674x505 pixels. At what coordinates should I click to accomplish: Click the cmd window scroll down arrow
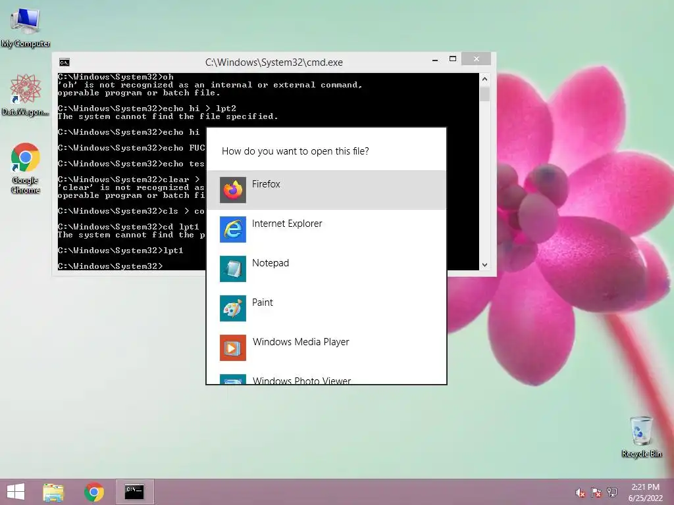coord(484,265)
